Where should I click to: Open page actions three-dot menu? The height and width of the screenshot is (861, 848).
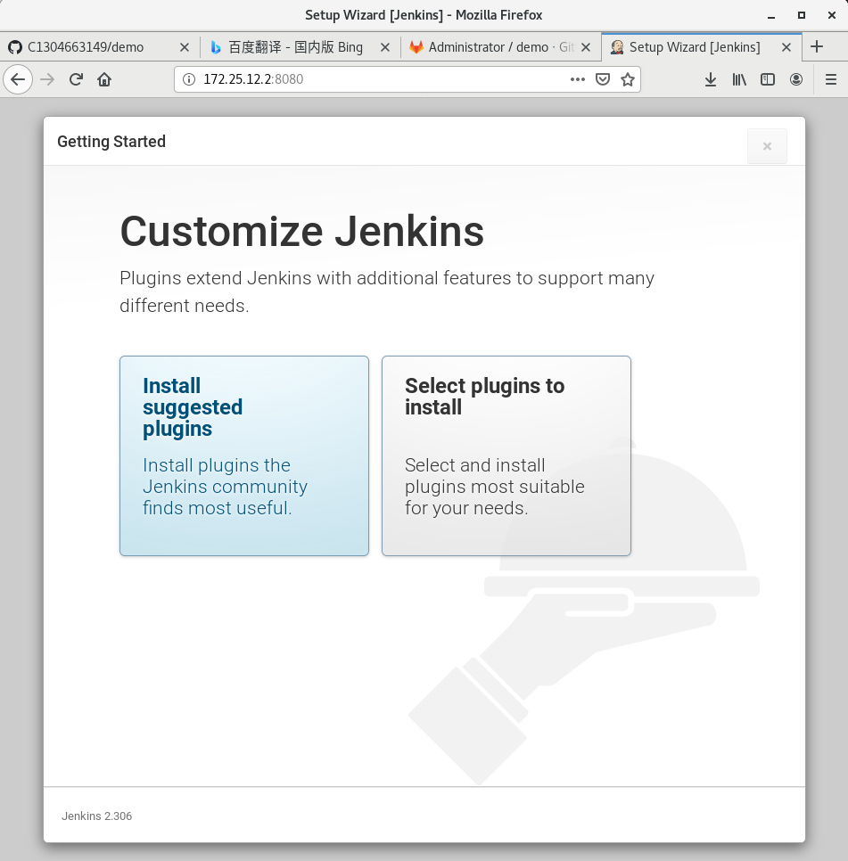[577, 79]
